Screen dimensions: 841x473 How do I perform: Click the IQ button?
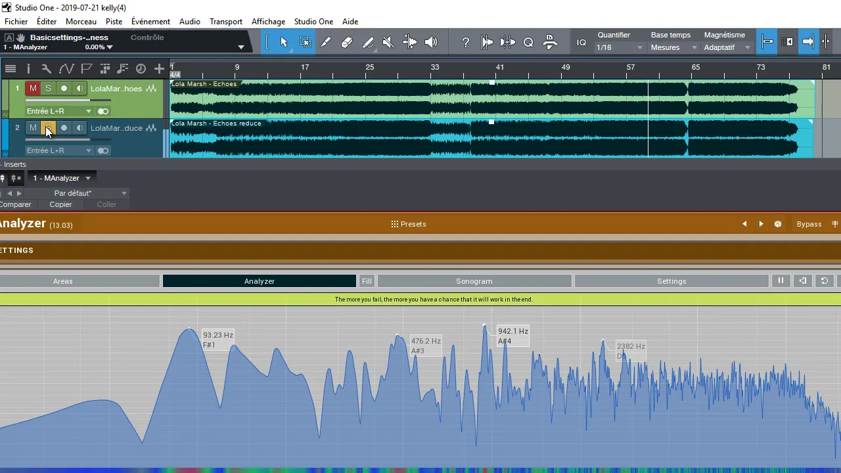[x=581, y=42]
